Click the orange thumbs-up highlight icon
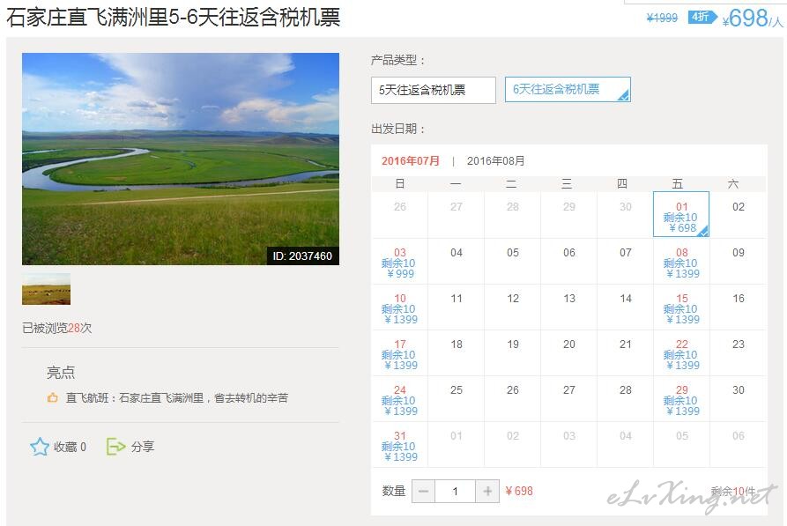 pyautogui.click(x=53, y=398)
